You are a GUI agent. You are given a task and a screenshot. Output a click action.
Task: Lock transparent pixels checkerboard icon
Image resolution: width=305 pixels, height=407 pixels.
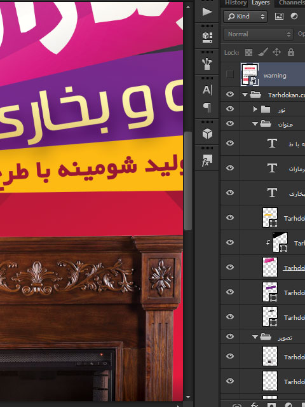248,53
